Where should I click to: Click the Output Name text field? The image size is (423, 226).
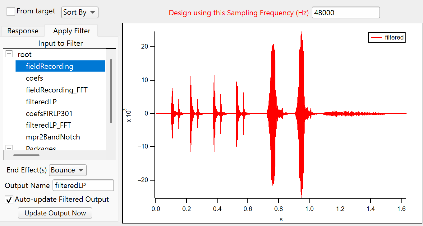pyautogui.click(x=83, y=186)
